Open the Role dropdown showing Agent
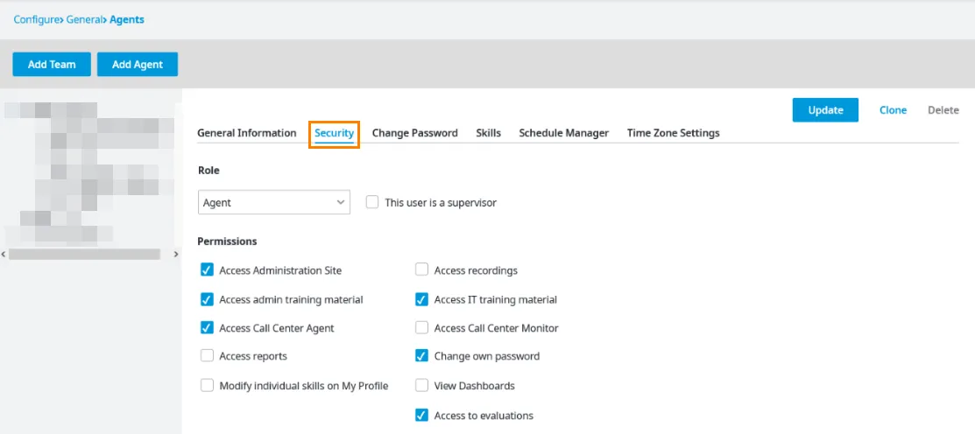Image resolution: width=975 pixels, height=434 pixels. click(274, 202)
